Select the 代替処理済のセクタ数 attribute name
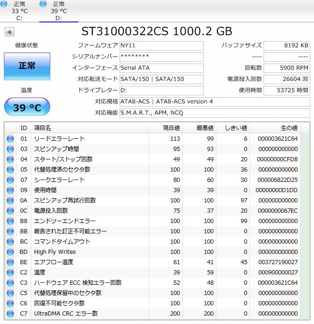 (x=62, y=170)
